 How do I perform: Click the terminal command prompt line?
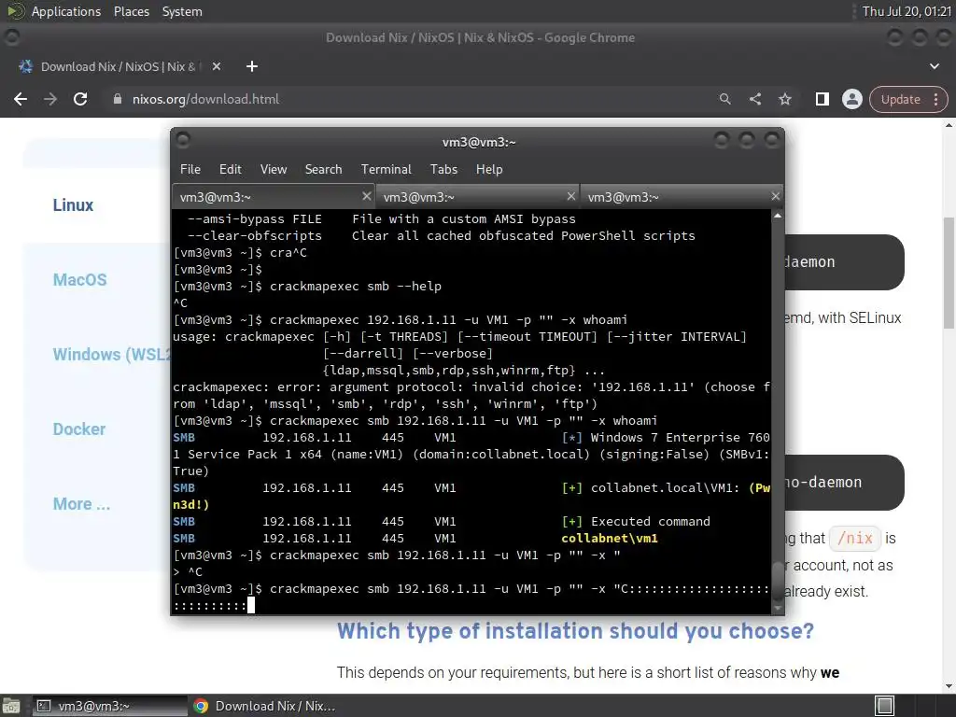point(471,597)
